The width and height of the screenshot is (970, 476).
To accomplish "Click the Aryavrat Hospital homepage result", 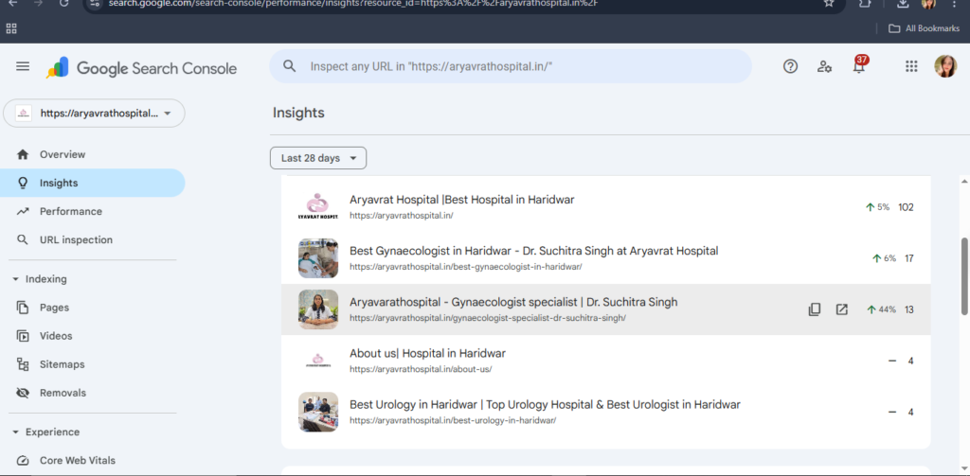I will pos(461,200).
